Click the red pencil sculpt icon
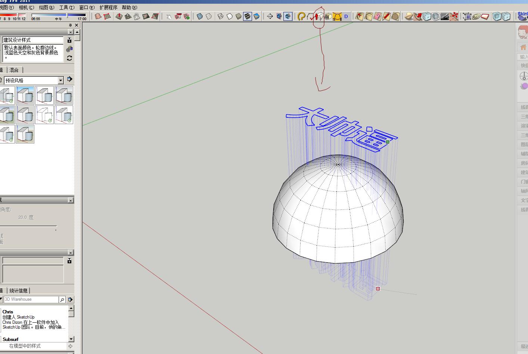Screen dimensions: 528x354 (386, 16)
